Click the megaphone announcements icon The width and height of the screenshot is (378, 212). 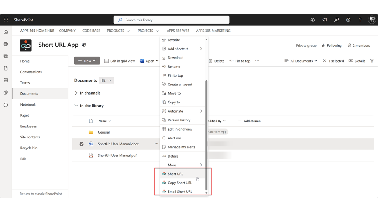[324, 20]
